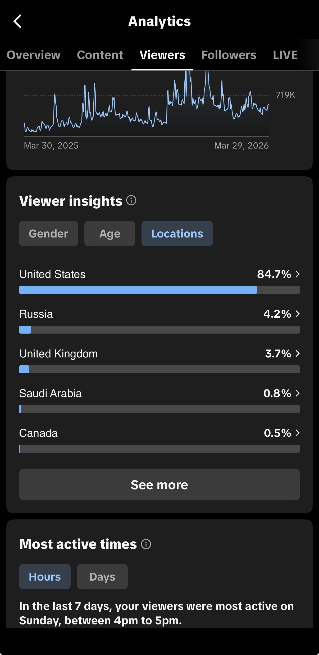Open Canada chevron details
The width and height of the screenshot is (319, 655).
pos(298,433)
